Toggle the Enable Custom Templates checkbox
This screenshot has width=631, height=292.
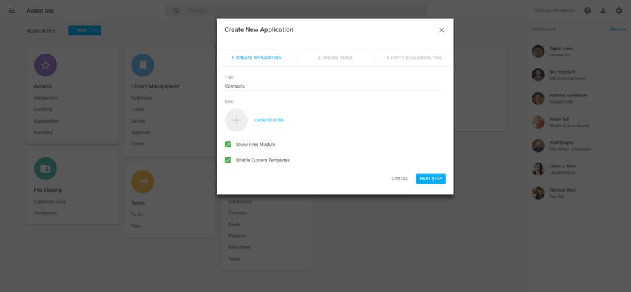coord(228,160)
